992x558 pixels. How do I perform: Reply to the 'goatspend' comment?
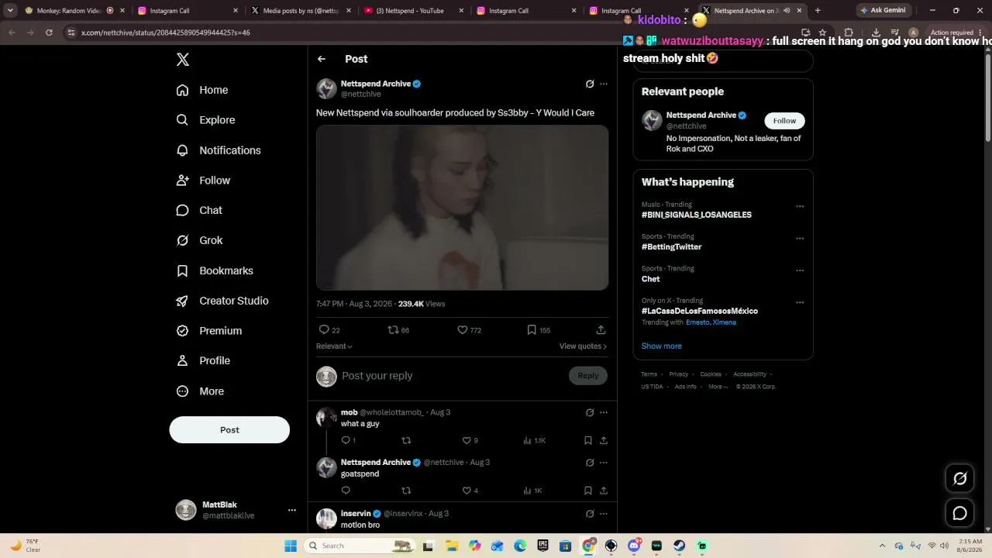pyautogui.click(x=346, y=491)
